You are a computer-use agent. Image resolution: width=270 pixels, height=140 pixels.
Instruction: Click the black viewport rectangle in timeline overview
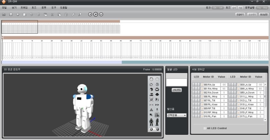point(20,27)
